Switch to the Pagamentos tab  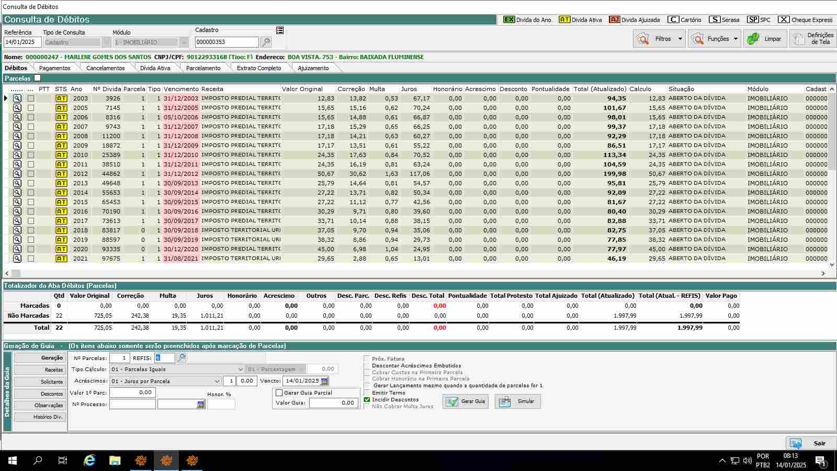pyautogui.click(x=54, y=68)
